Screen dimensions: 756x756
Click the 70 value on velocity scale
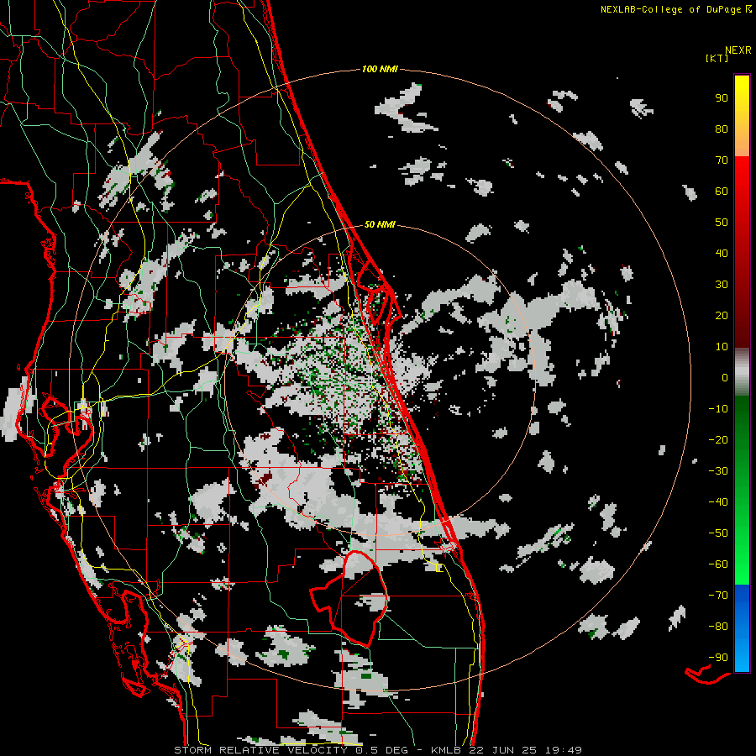pos(722,160)
